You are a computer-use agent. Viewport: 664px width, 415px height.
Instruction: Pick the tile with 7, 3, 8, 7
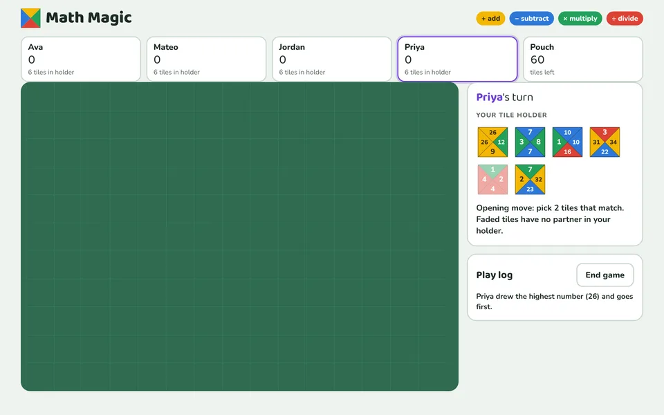click(x=530, y=142)
